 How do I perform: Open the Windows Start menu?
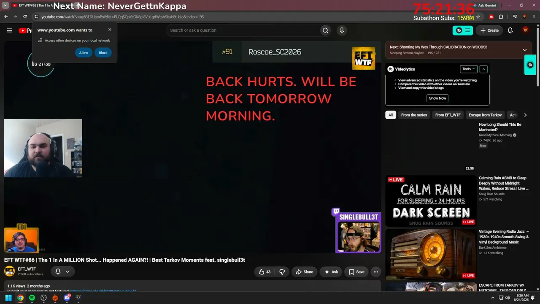point(8,298)
